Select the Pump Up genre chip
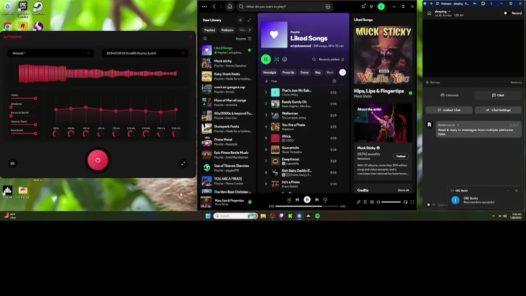 pyautogui.click(x=288, y=73)
